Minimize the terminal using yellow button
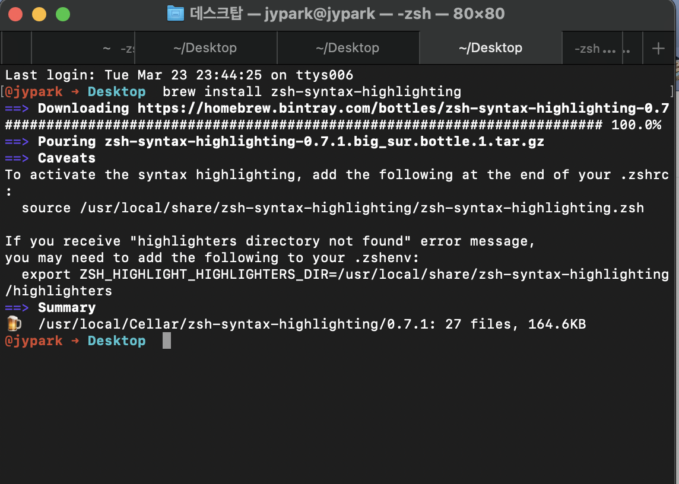This screenshot has height=484, width=679. (x=39, y=14)
